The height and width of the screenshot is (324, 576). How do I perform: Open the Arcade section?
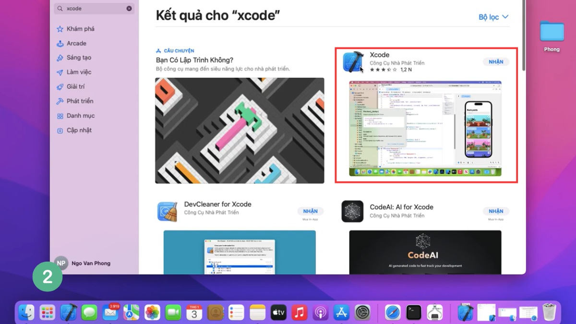coord(72,43)
